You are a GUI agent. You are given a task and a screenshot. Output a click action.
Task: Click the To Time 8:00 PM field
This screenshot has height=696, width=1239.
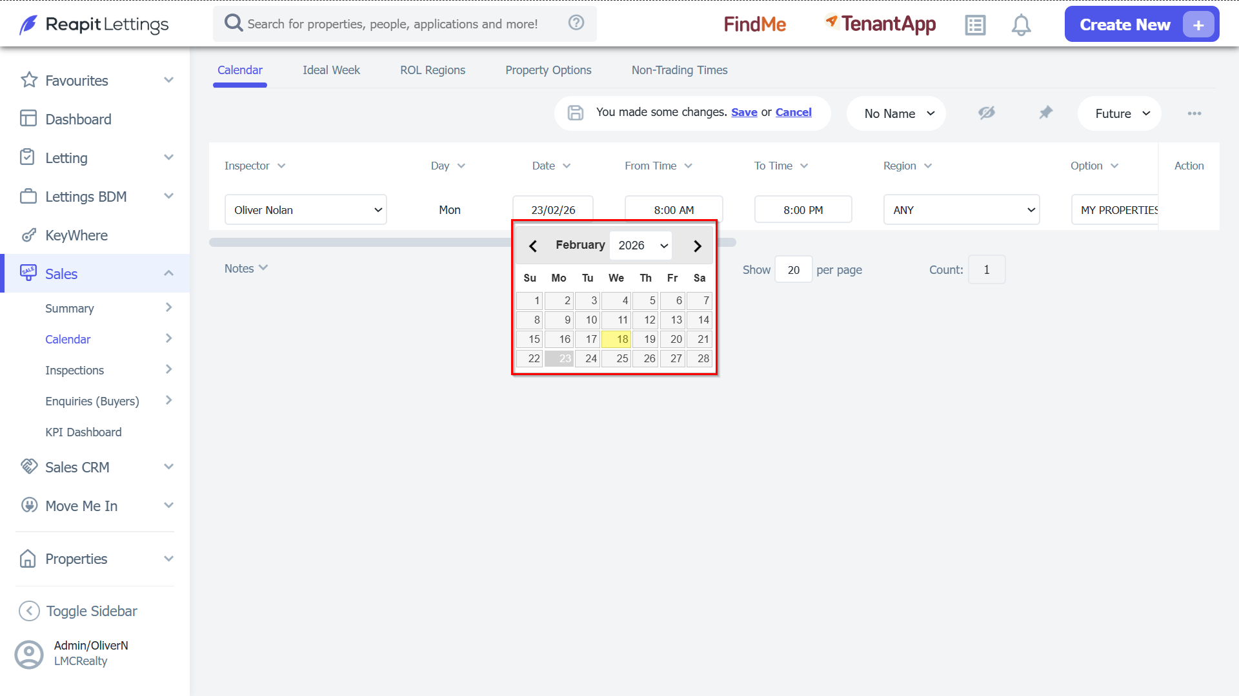pyautogui.click(x=803, y=210)
